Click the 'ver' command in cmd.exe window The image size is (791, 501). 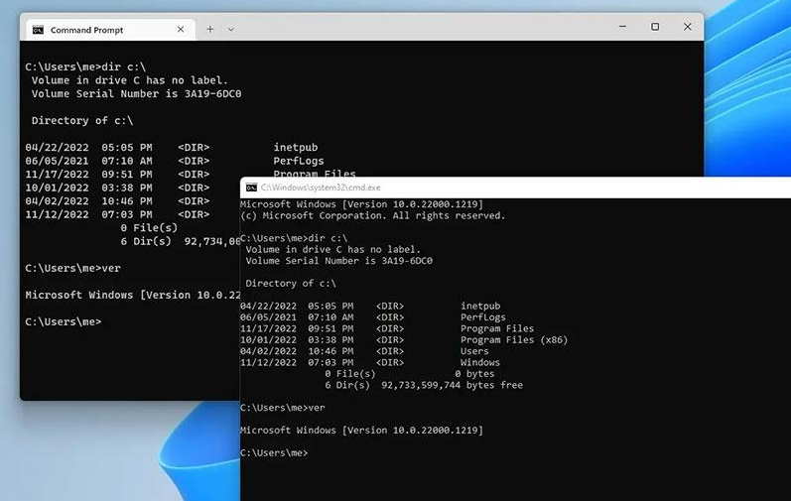(x=317, y=408)
